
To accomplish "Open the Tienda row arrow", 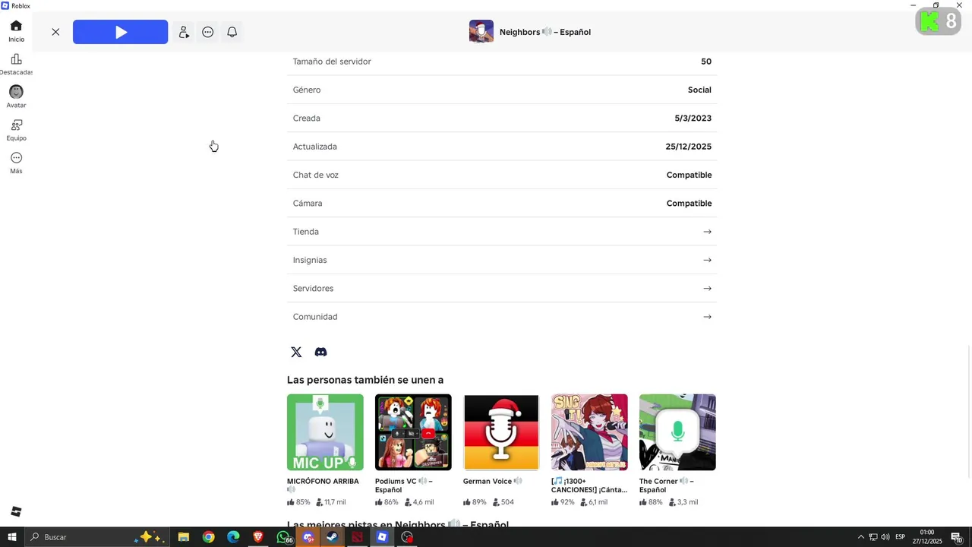I will click(x=707, y=232).
